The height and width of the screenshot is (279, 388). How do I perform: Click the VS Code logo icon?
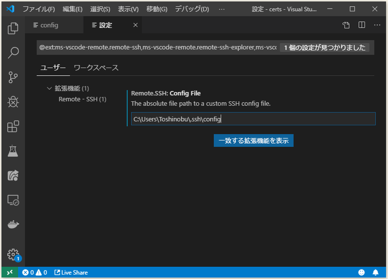(x=10, y=9)
